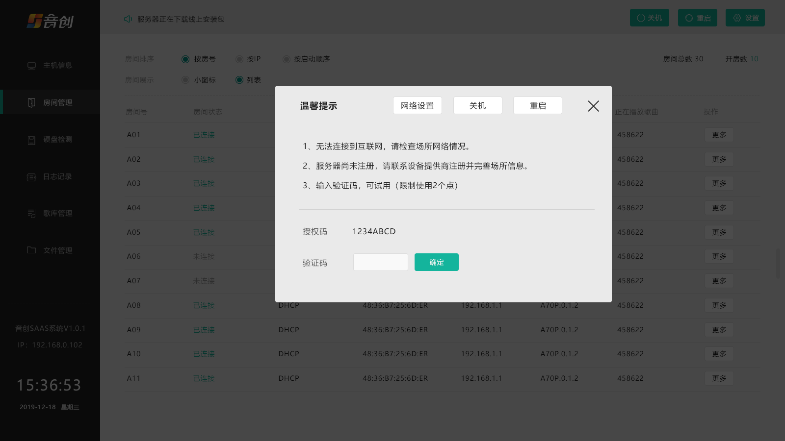
Task: Open 硬盘检测 in the sidebar menu
Action: click(x=57, y=140)
